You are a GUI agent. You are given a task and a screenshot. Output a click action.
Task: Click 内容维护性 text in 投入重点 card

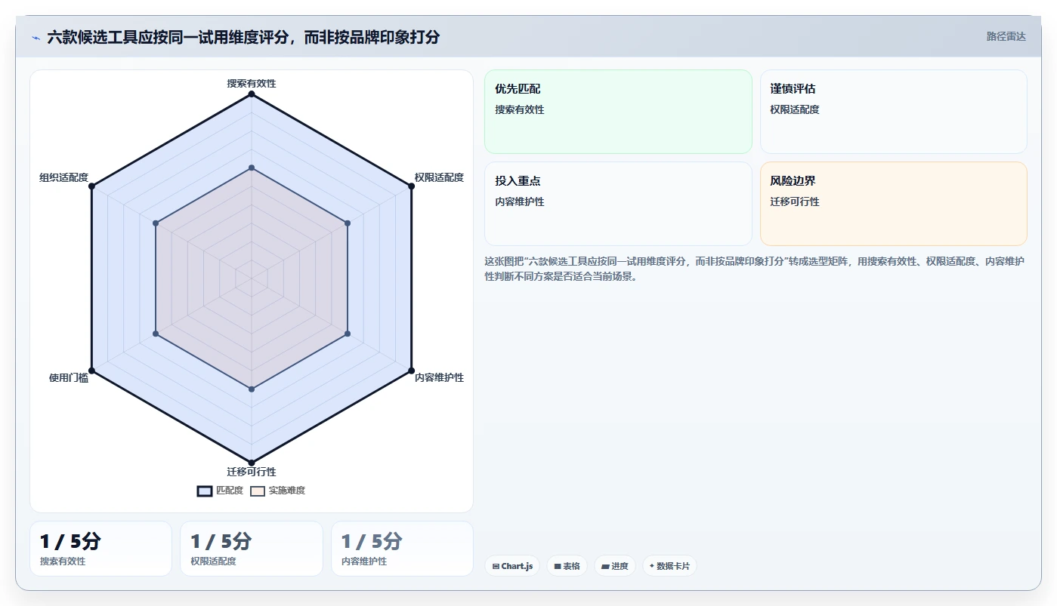[x=520, y=201]
